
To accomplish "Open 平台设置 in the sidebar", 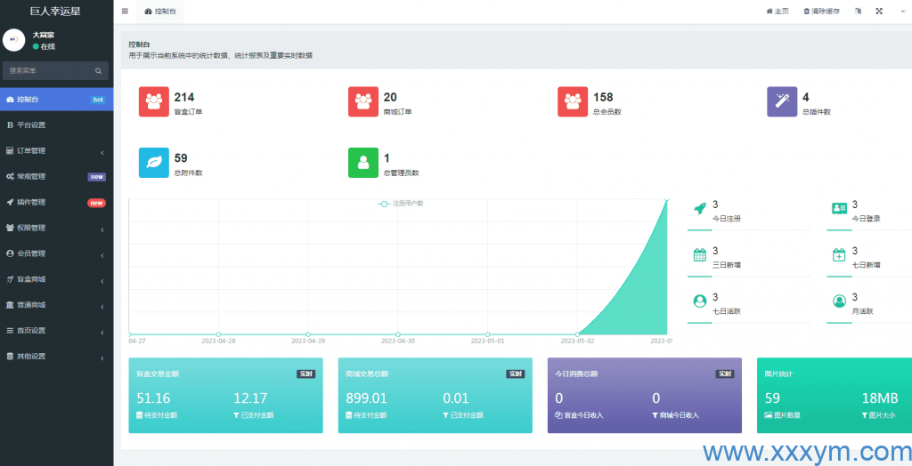I will 56,125.
